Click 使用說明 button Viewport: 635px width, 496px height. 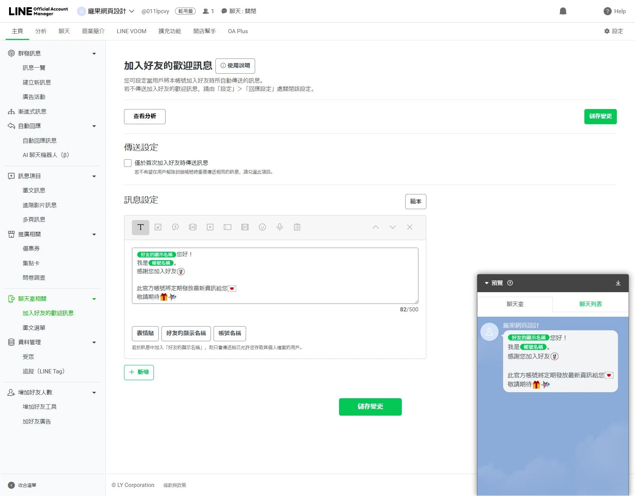click(x=235, y=66)
